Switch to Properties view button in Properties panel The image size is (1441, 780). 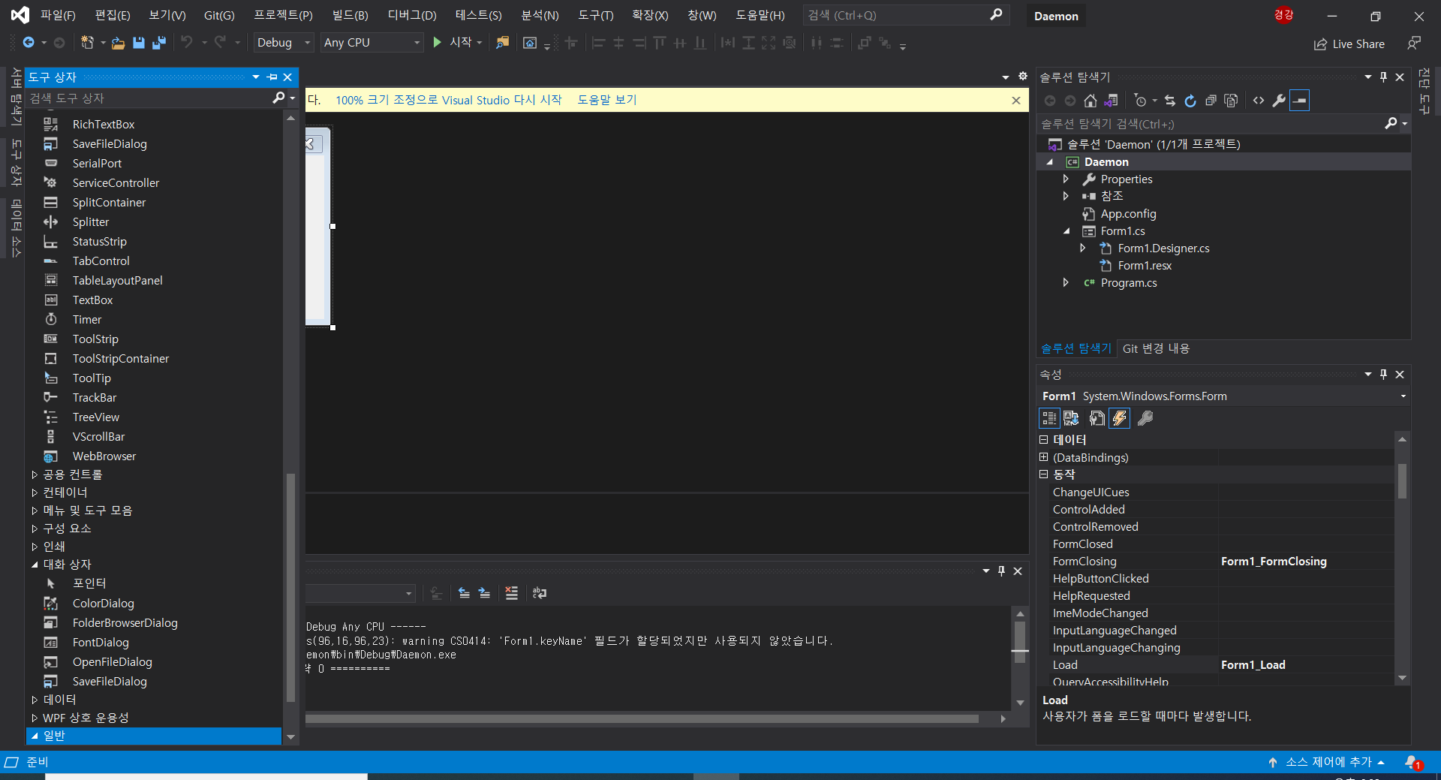pyautogui.click(x=1097, y=418)
